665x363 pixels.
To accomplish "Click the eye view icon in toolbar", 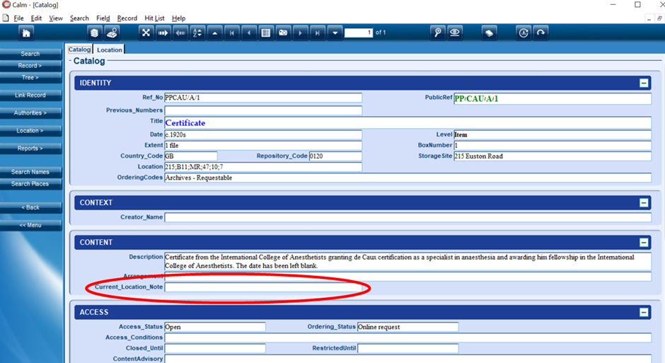I will click(x=455, y=33).
